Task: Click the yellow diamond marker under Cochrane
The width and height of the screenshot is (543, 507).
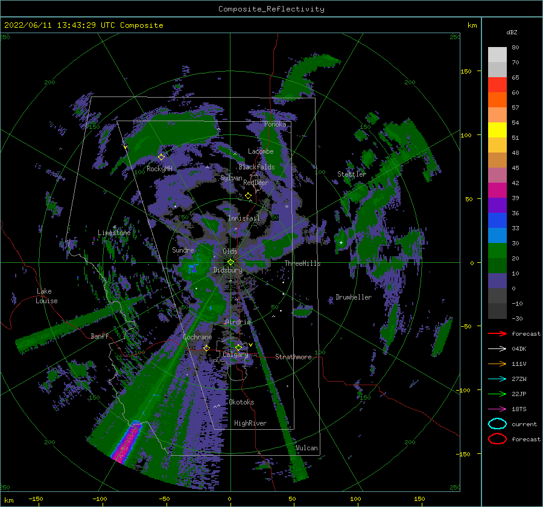Action: pyautogui.click(x=206, y=348)
